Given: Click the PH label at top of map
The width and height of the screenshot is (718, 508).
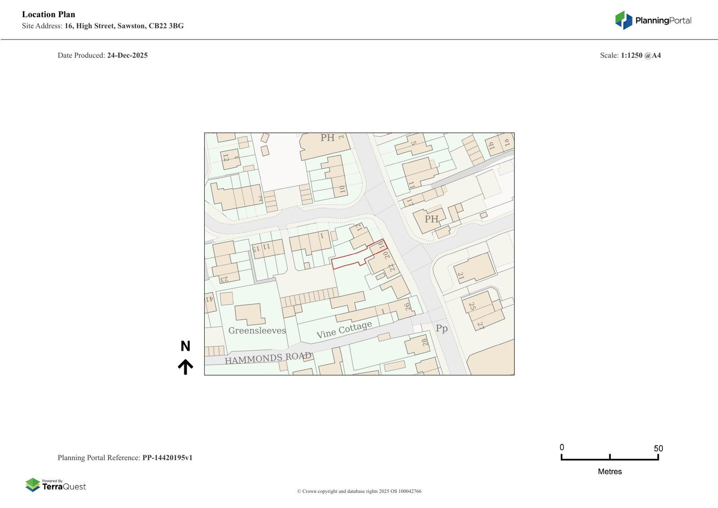Looking at the screenshot, I should 327,138.
